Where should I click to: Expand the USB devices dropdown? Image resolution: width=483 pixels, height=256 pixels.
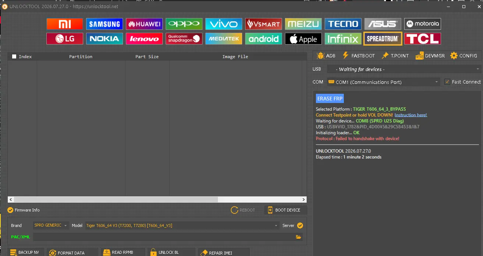click(x=404, y=69)
